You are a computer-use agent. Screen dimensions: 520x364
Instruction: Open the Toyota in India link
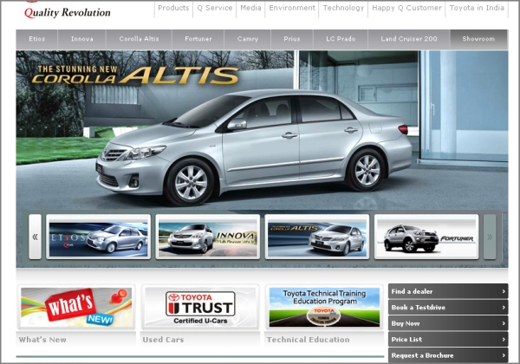[x=476, y=8]
